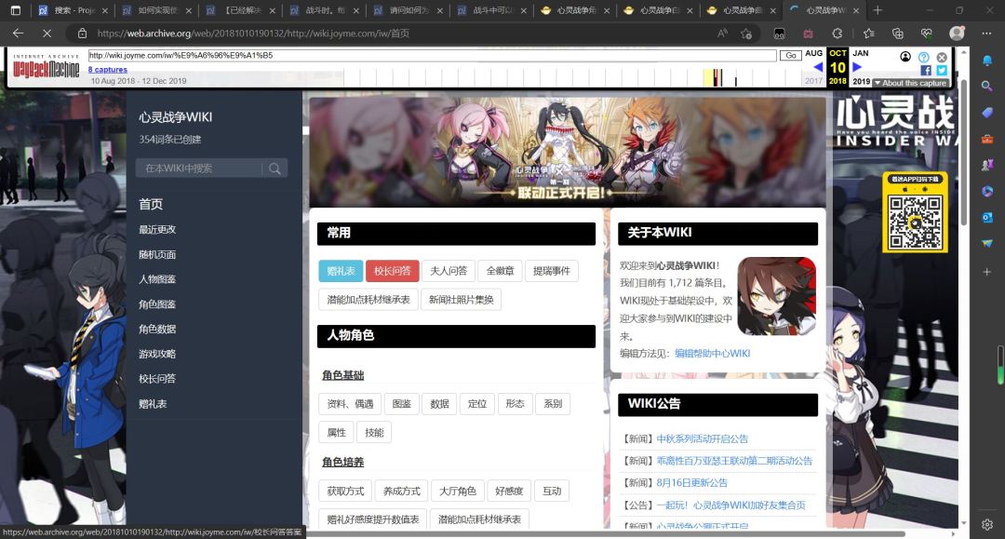Click the red 校长问答 button

tap(393, 271)
